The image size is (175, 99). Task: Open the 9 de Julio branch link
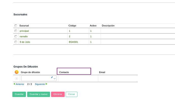tap(25, 42)
